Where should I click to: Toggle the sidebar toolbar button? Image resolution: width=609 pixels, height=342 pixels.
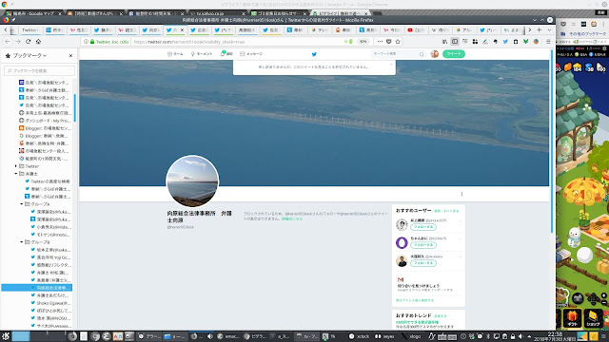click(x=455, y=42)
